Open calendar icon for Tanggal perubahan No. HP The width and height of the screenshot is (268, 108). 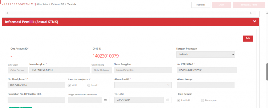pos(105,100)
